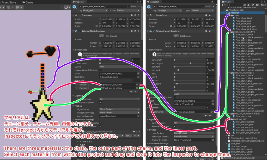Viewport: 267px width, 160px height.
Task: Switch to the Game tab
Action: point(27,2)
